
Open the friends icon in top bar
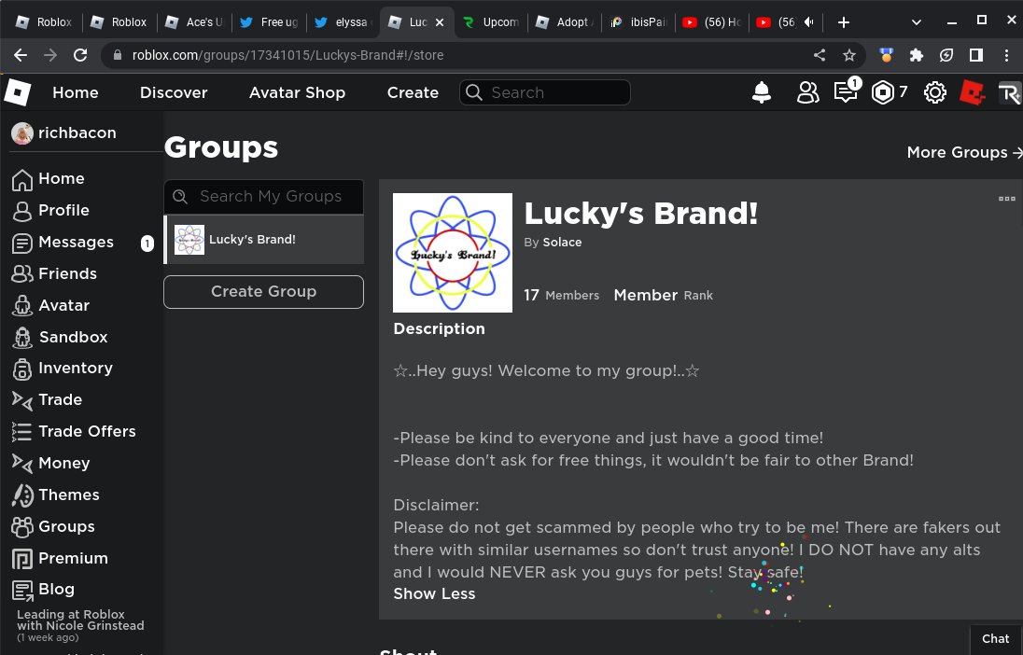(x=807, y=92)
